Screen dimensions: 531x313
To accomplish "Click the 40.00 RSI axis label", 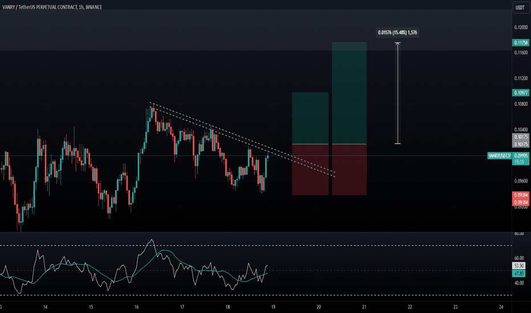I will pos(519,283).
